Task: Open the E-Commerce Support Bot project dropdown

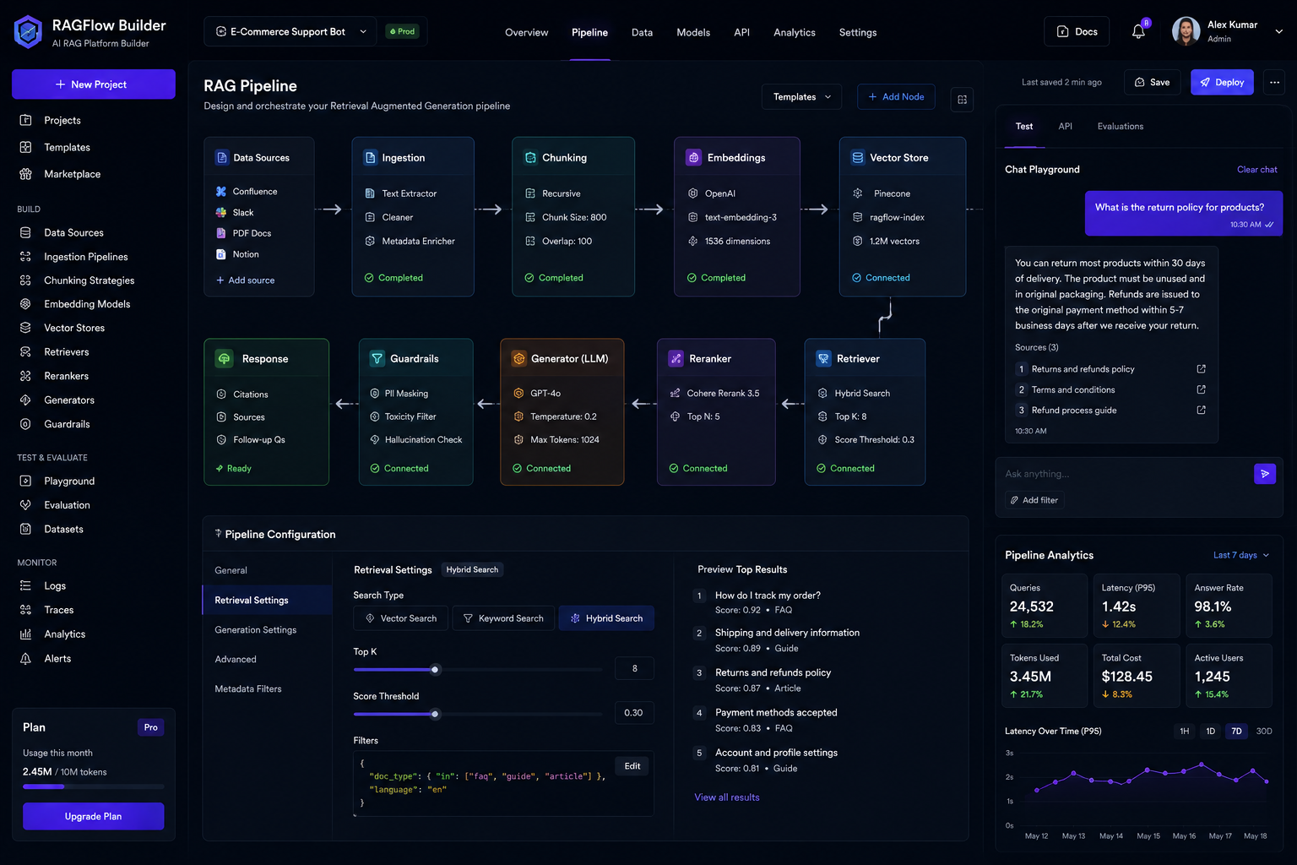Action: point(290,31)
